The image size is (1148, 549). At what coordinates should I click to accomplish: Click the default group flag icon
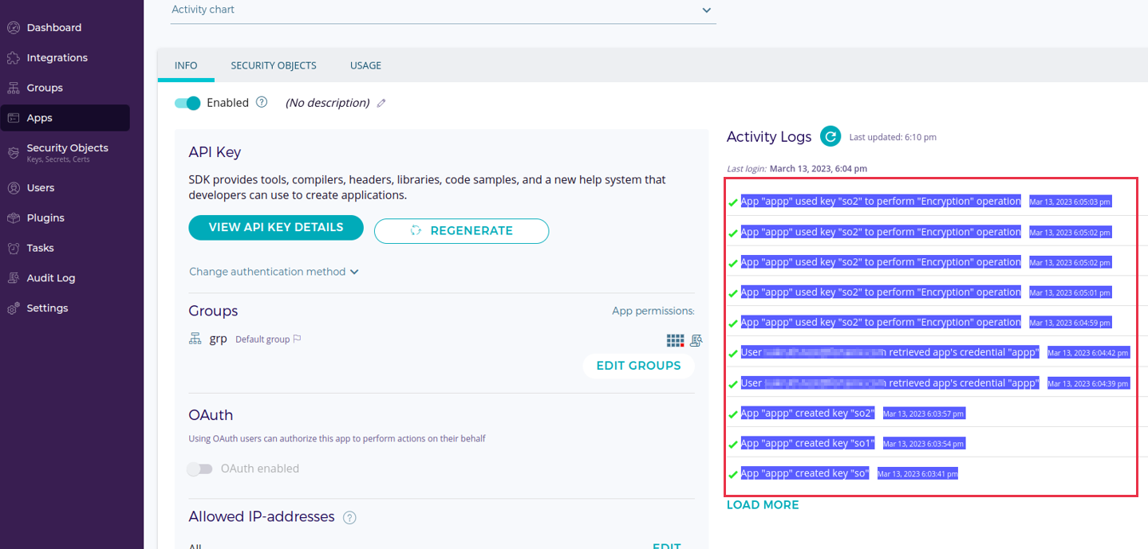298,339
